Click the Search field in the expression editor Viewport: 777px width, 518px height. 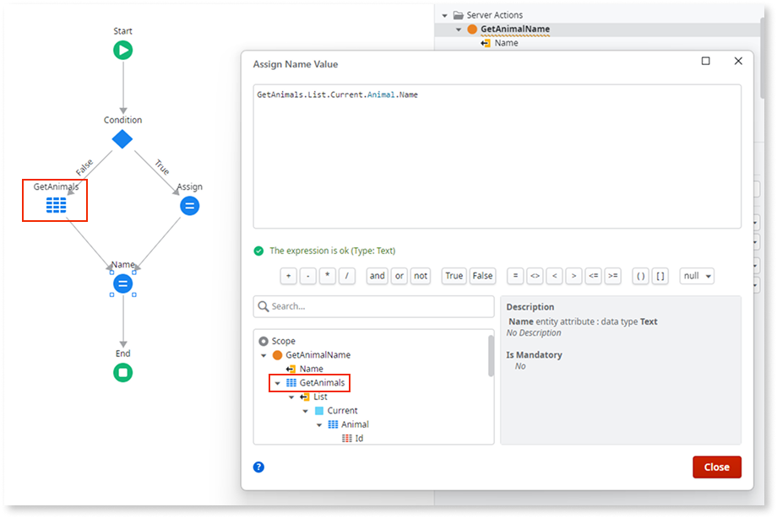pos(372,306)
